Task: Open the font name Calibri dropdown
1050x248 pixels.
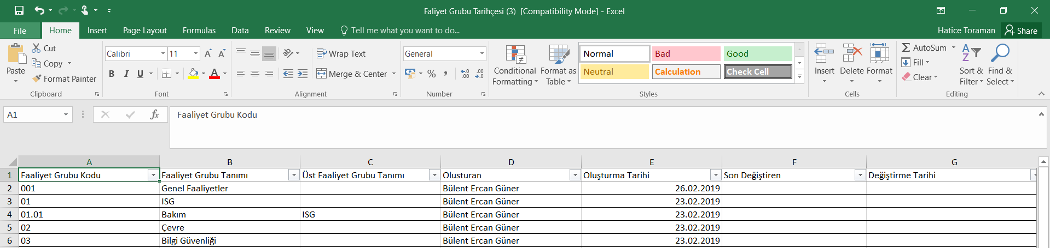Action: (x=163, y=53)
